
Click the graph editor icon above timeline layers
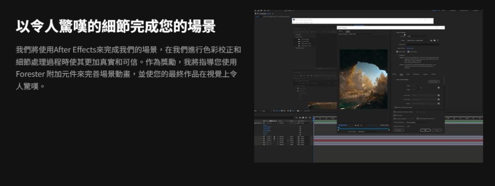[310, 117]
